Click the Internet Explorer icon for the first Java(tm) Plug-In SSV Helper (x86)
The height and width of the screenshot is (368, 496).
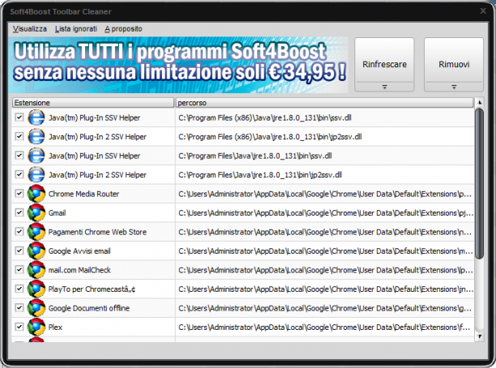click(36, 118)
